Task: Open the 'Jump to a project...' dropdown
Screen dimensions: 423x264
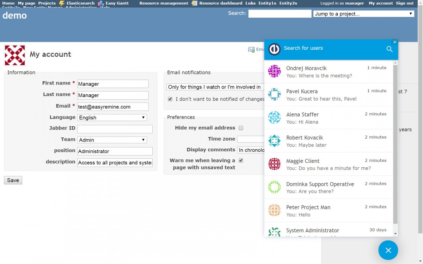Action: [363, 13]
